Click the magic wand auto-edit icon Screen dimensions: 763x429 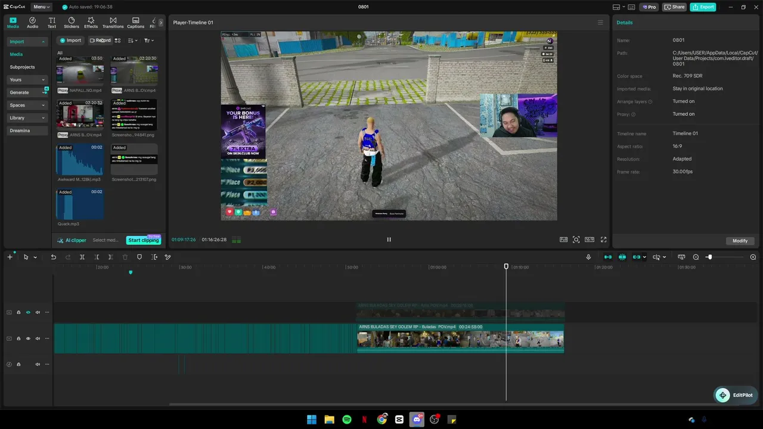pyautogui.click(x=168, y=257)
